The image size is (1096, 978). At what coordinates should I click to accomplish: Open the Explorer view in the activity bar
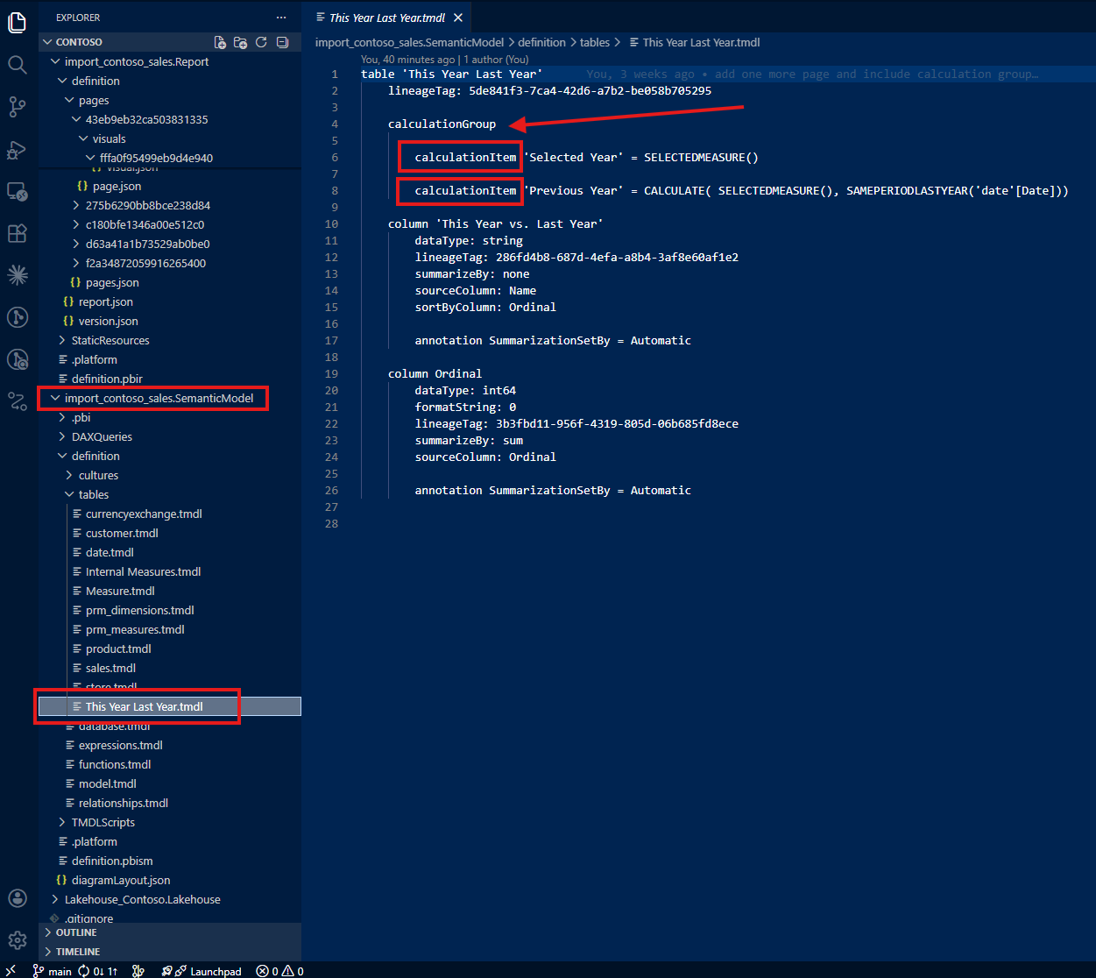click(x=17, y=22)
